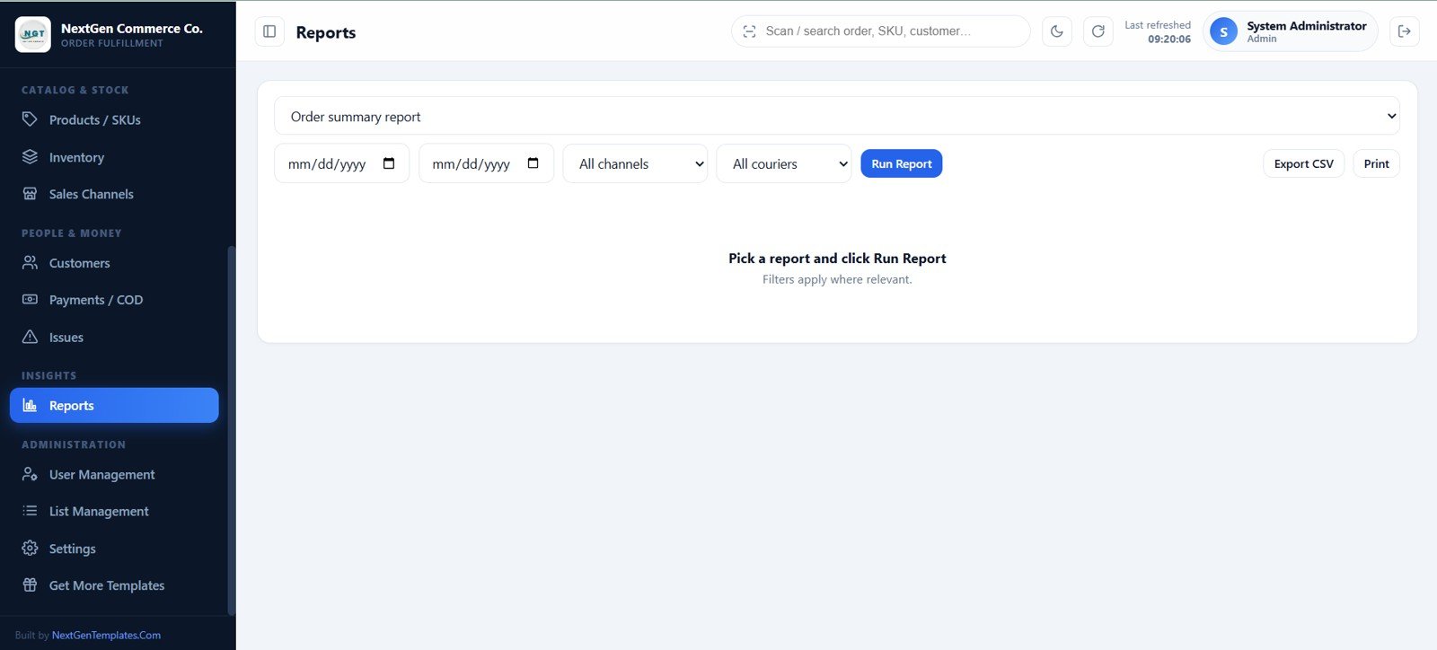Image resolution: width=1437 pixels, height=650 pixels.
Task: Click the sidebar vertical scrollbar
Action: point(232,431)
